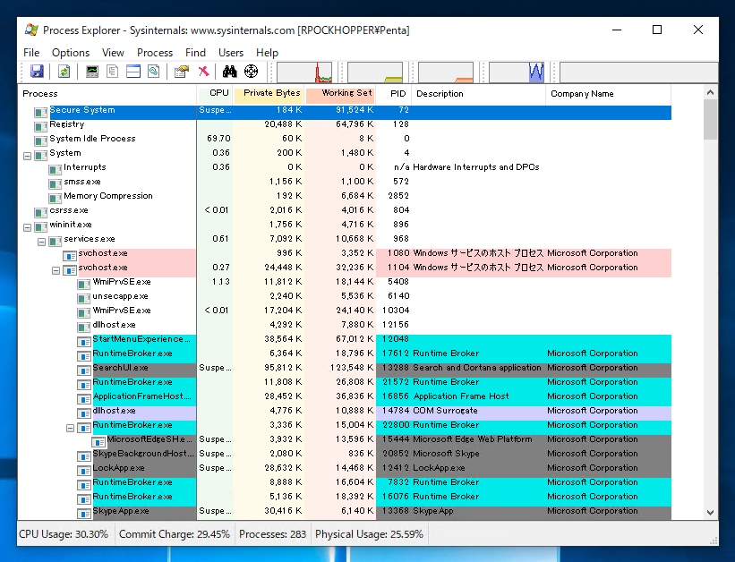The image size is (735, 562).
Task: Open the Process menu
Action: (x=155, y=53)
